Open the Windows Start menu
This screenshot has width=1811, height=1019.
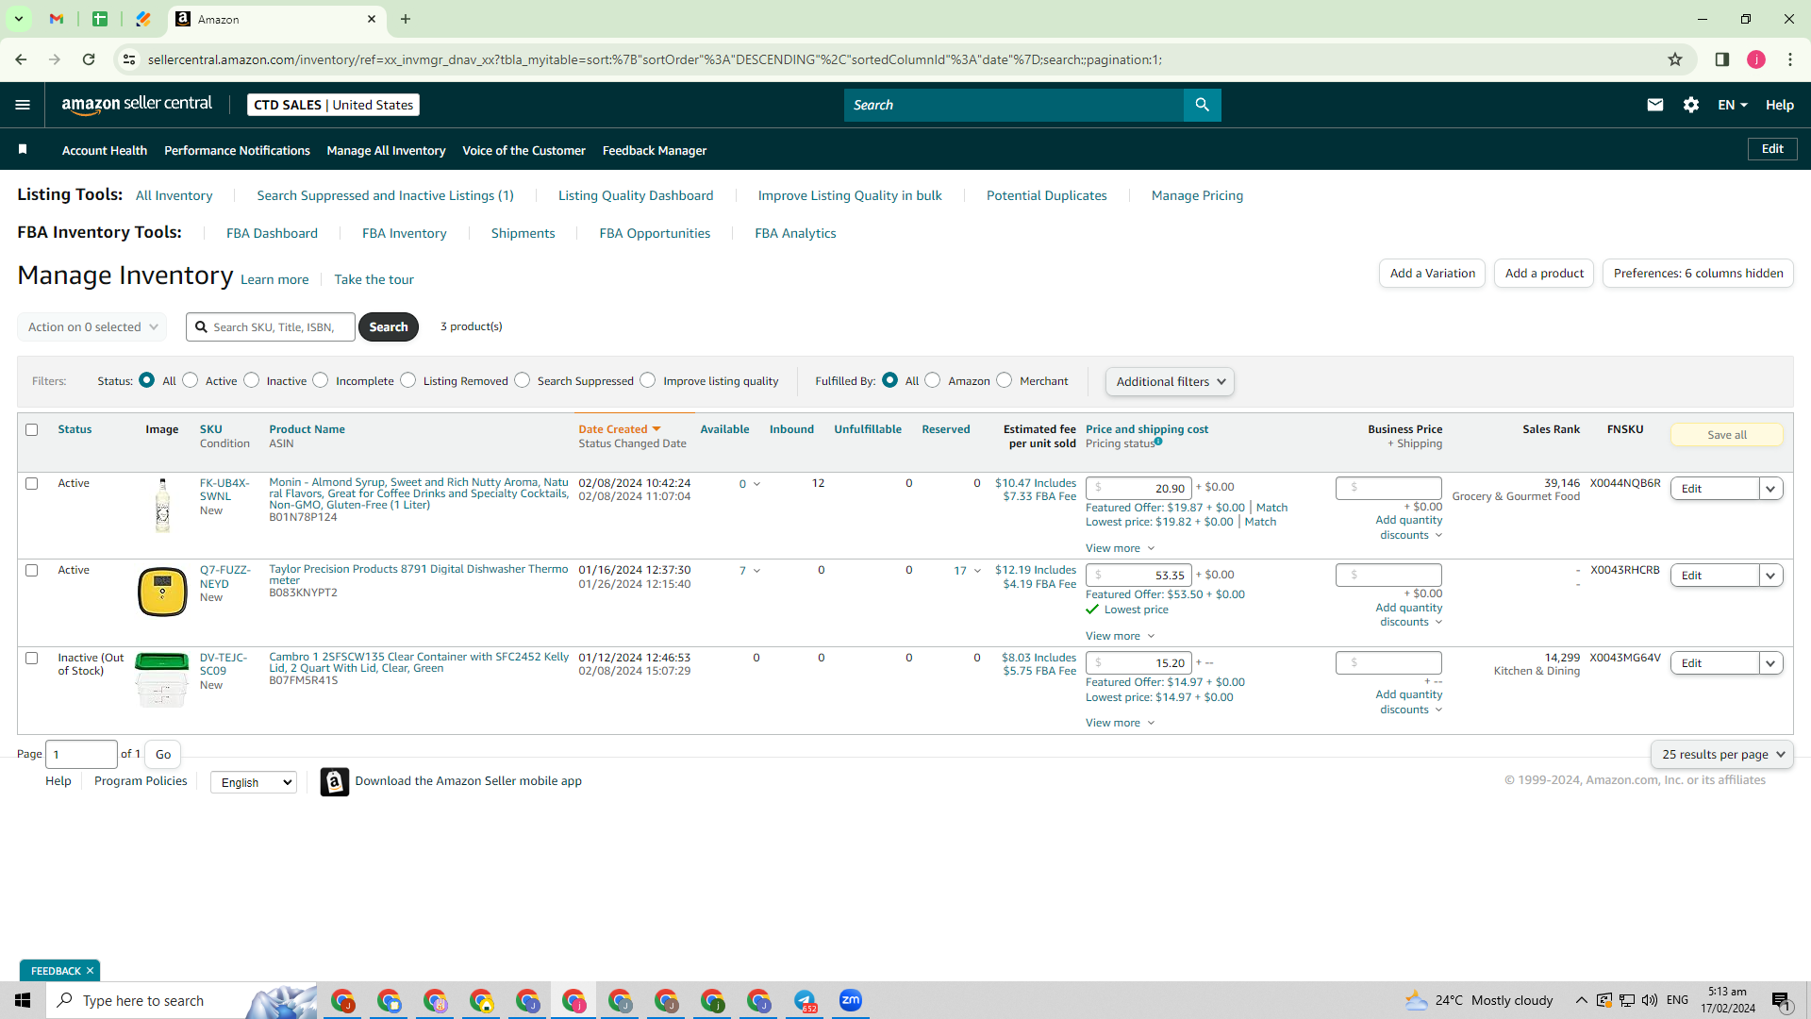pos(23,1000)
